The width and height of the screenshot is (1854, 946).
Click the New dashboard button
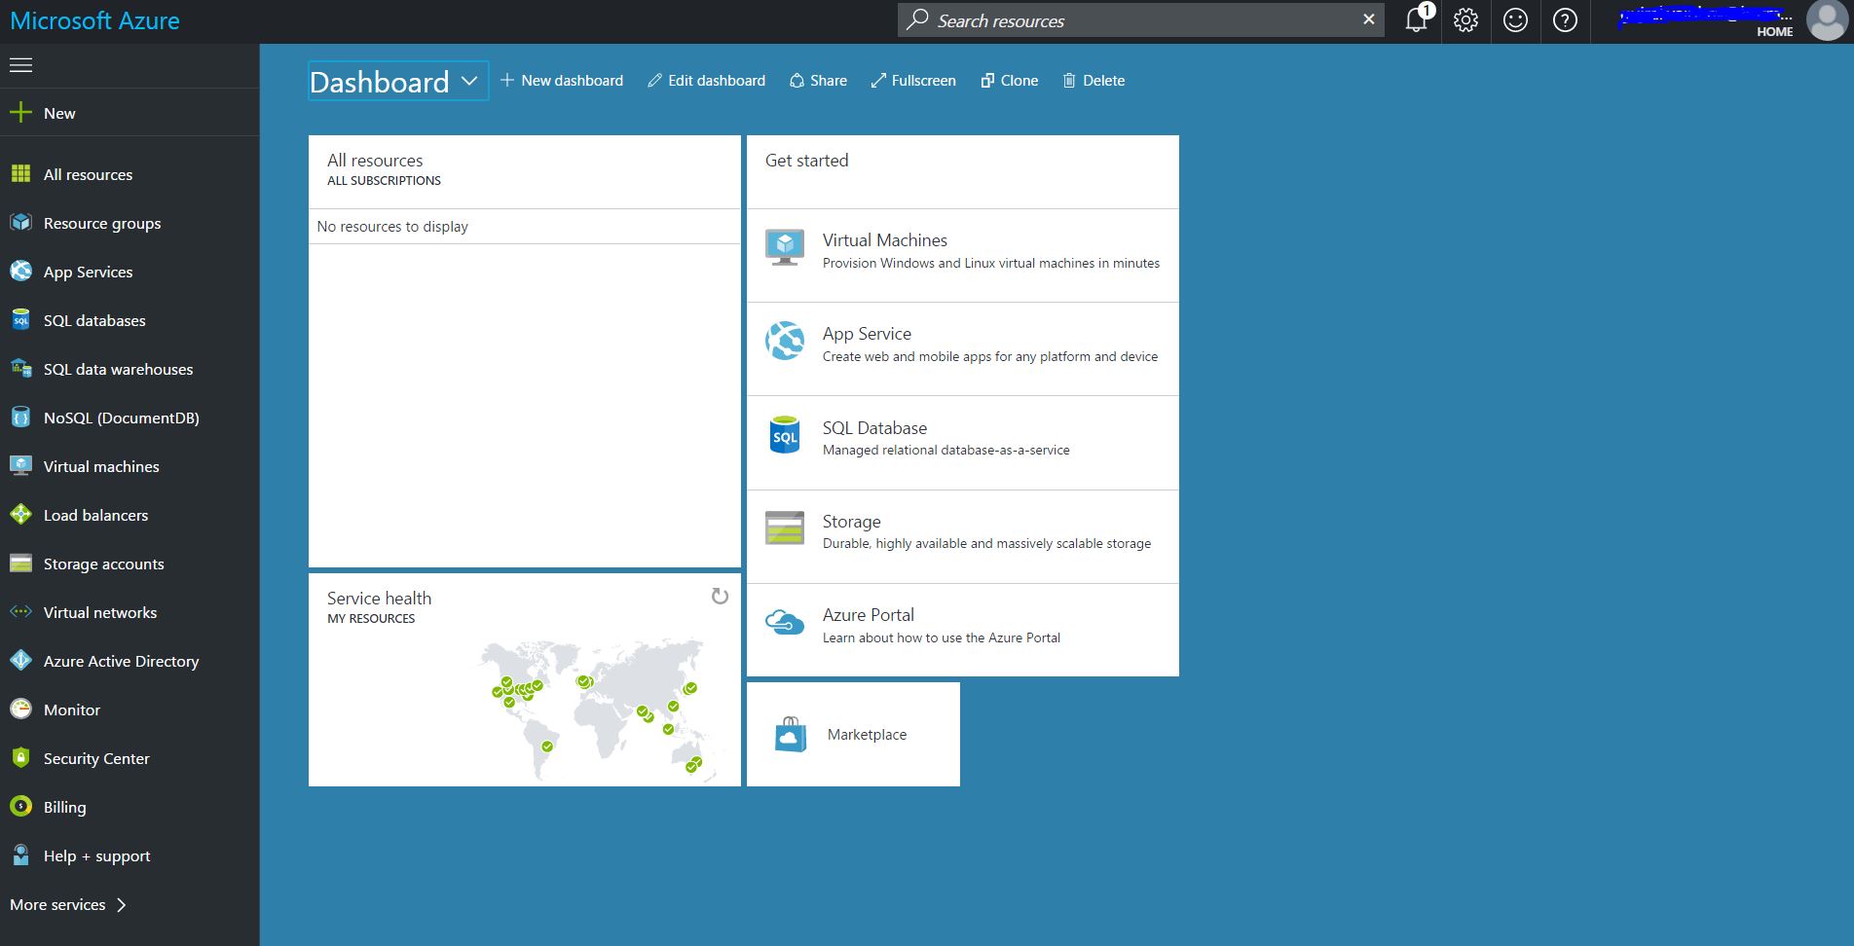pos(562,80)
